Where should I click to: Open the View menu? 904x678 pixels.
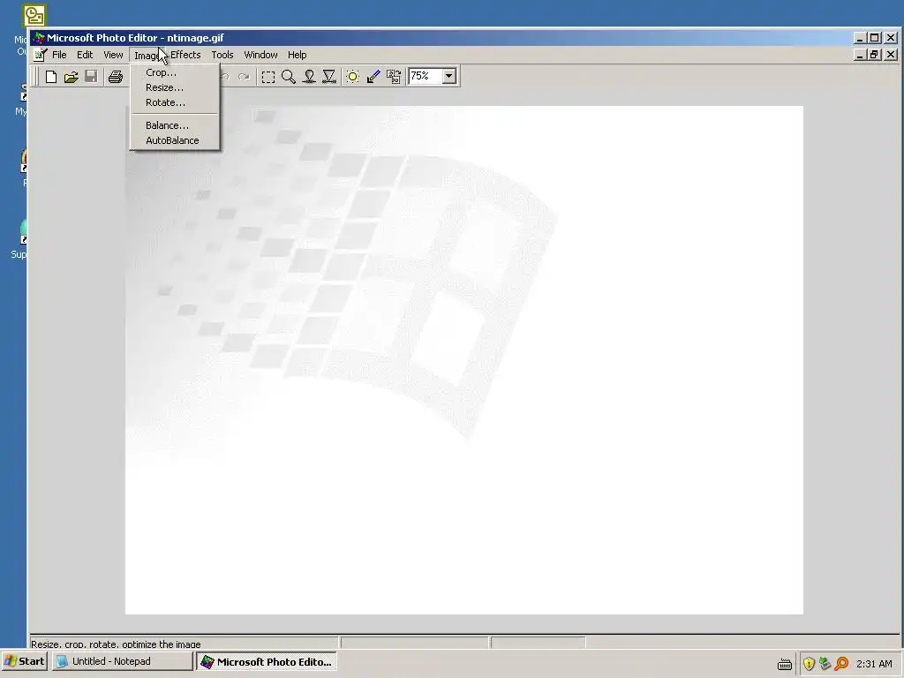pos(113,55)
